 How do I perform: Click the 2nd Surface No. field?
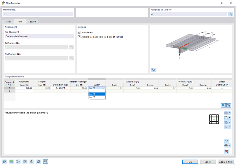[x=36, y=58]
